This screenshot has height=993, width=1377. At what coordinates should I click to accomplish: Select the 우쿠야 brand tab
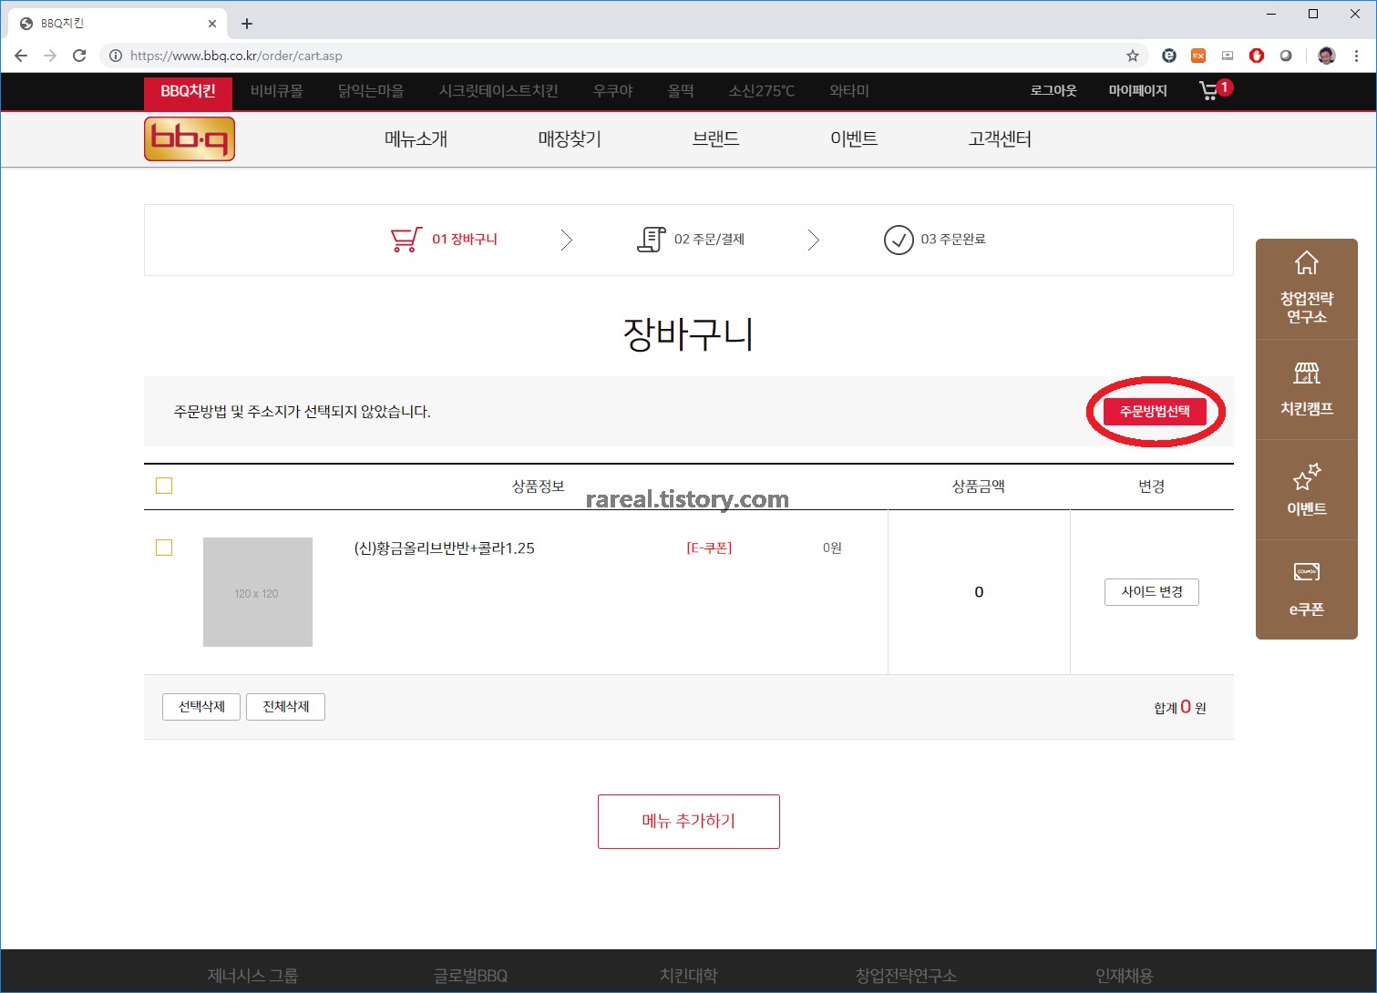tap(613, 91)
